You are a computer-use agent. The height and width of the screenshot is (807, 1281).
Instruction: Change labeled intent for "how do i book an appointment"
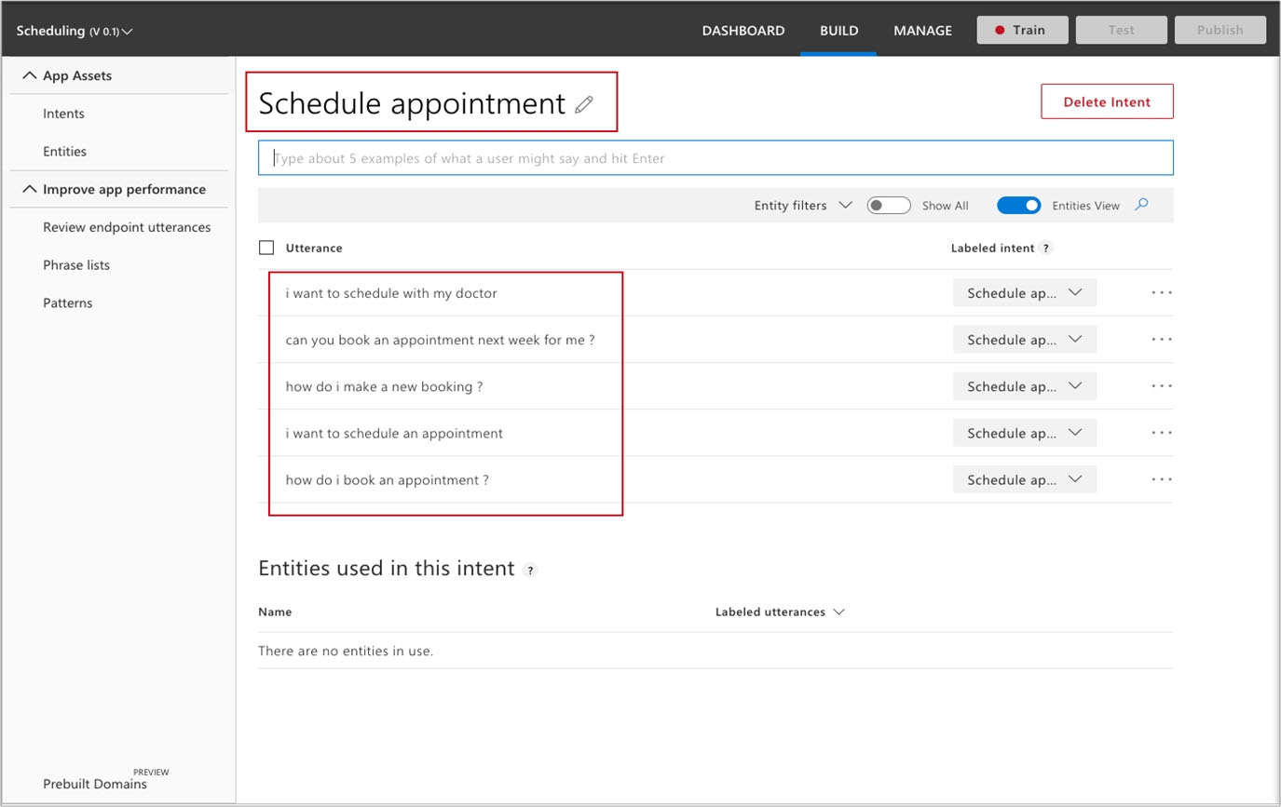(1024, 479)
